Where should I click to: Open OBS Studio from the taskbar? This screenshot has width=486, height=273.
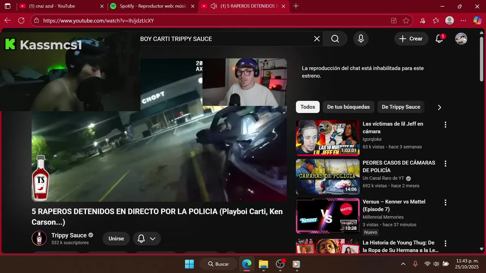point(280,264)
